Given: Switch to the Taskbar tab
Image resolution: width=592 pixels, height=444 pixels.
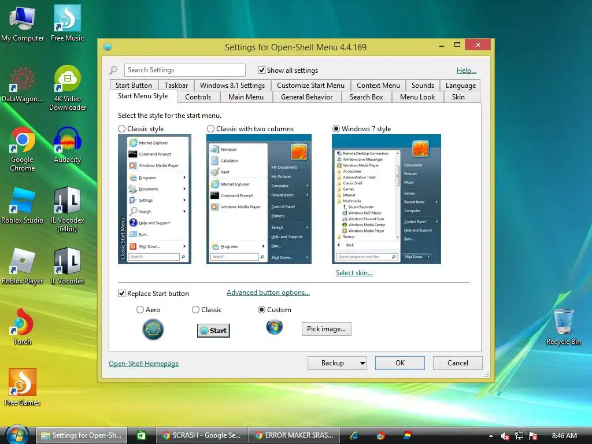Looking at the screenshot, I should 176,86.
